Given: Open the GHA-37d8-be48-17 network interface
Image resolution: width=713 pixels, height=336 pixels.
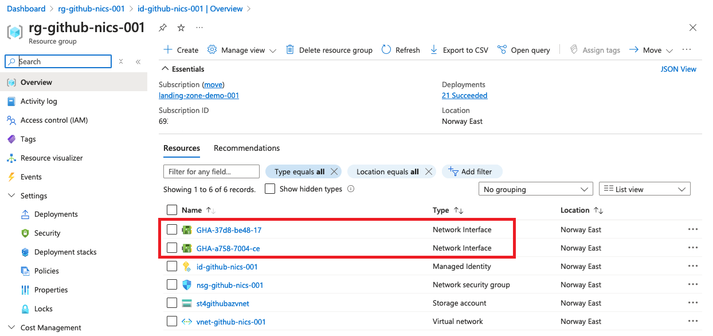Looking at the screenshot, I should point(229,230).
